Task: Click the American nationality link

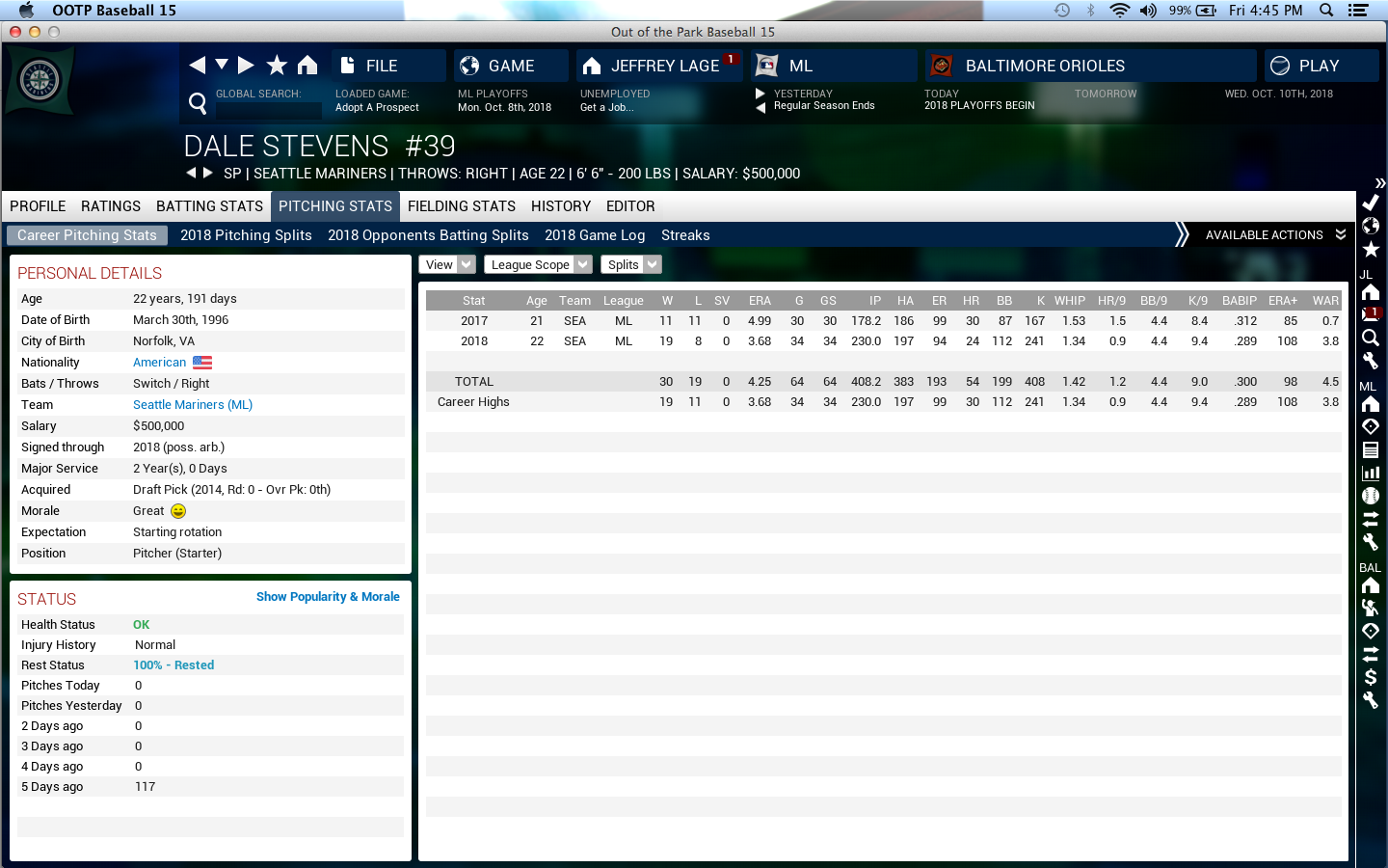Action: (160, 363)
